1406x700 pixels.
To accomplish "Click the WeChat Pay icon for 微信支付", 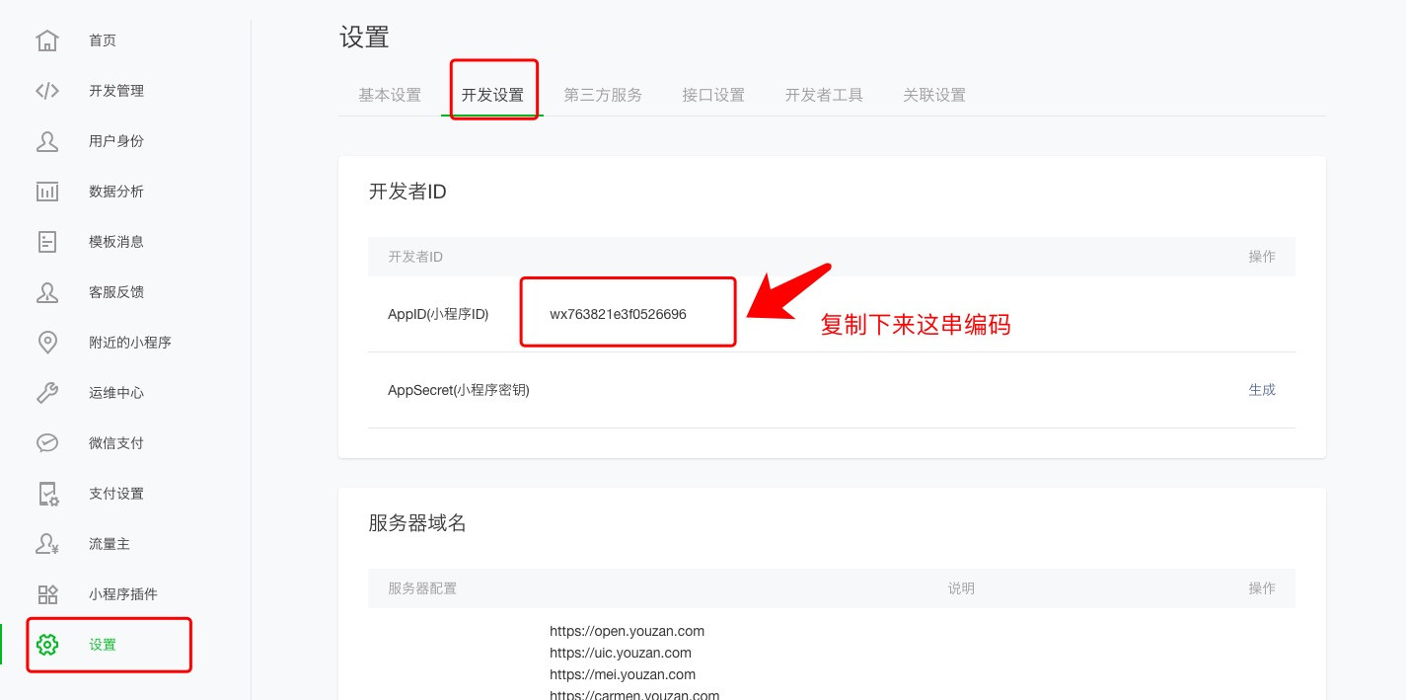I will tap(47, 443).
